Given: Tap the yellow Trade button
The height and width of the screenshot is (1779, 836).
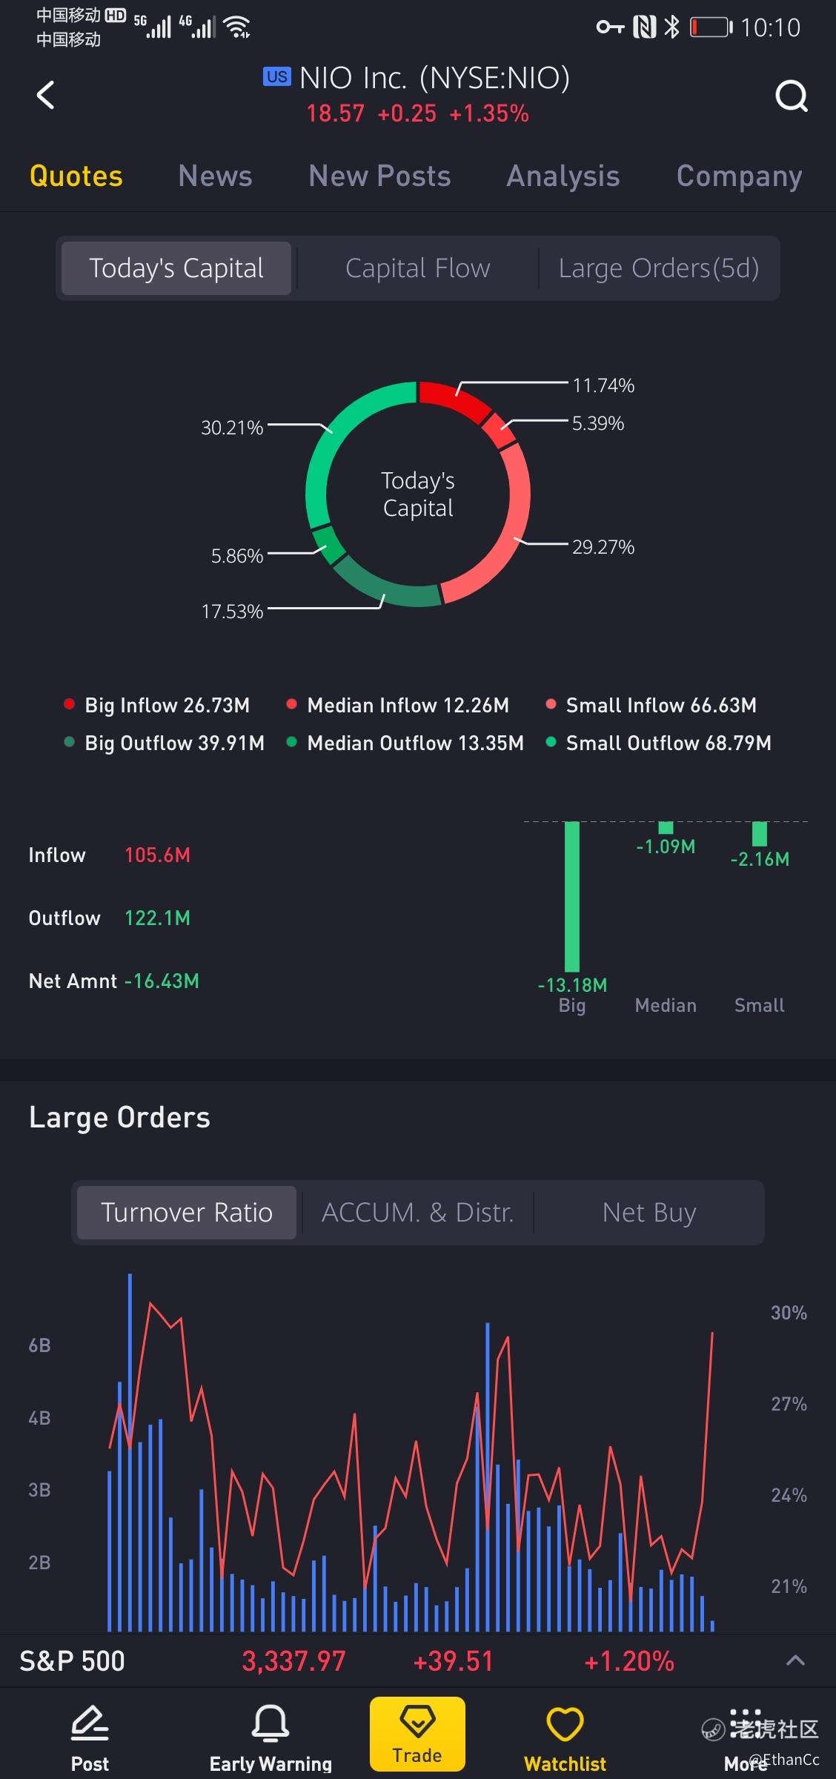Looking at the screenshot, I should [x=417, y=1734].
